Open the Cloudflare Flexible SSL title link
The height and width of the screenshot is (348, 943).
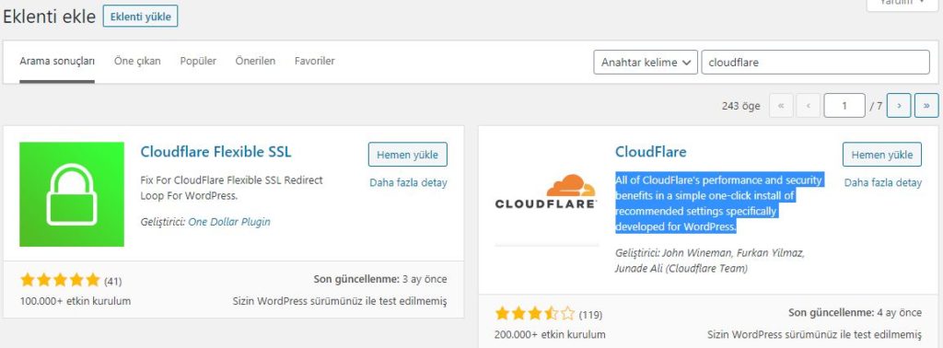click(215, 152)
